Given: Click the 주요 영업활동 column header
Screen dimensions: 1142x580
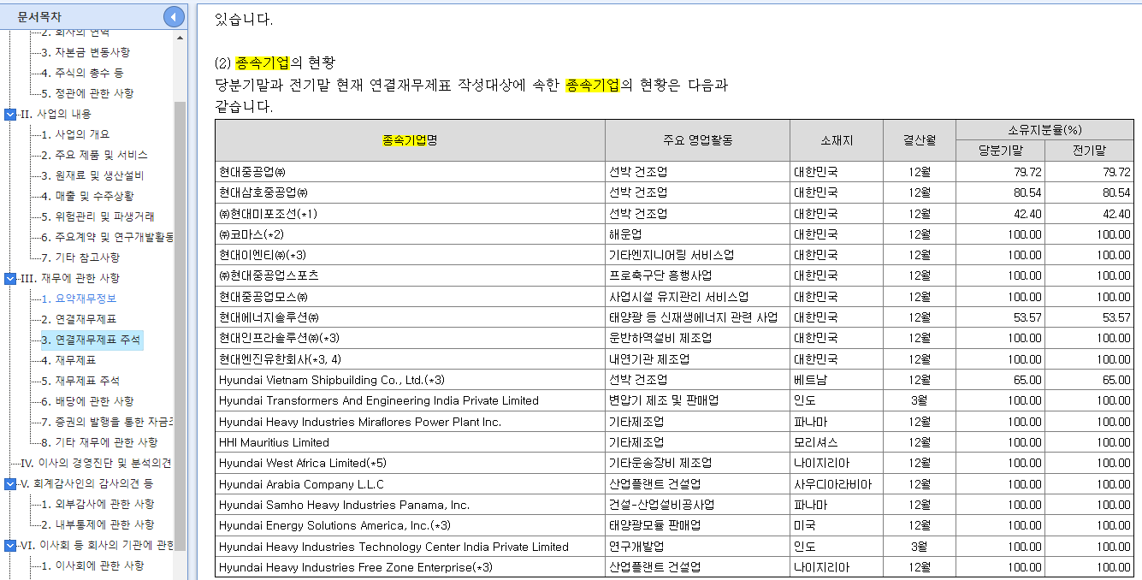Looking at the screenshot, I should (x=697, y=140).
